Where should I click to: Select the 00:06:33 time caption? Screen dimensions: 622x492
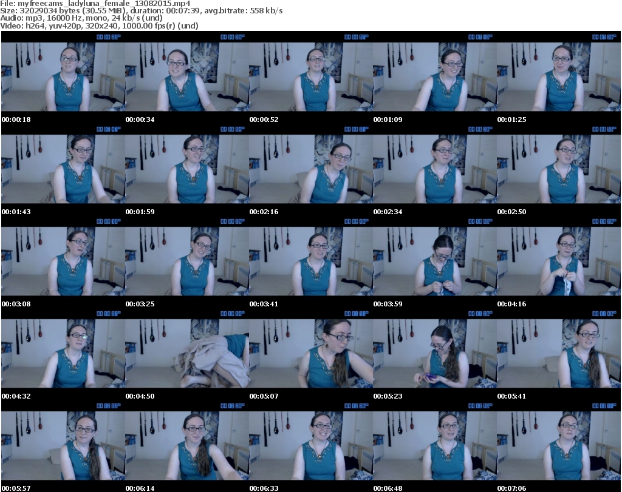coord(264,488)
